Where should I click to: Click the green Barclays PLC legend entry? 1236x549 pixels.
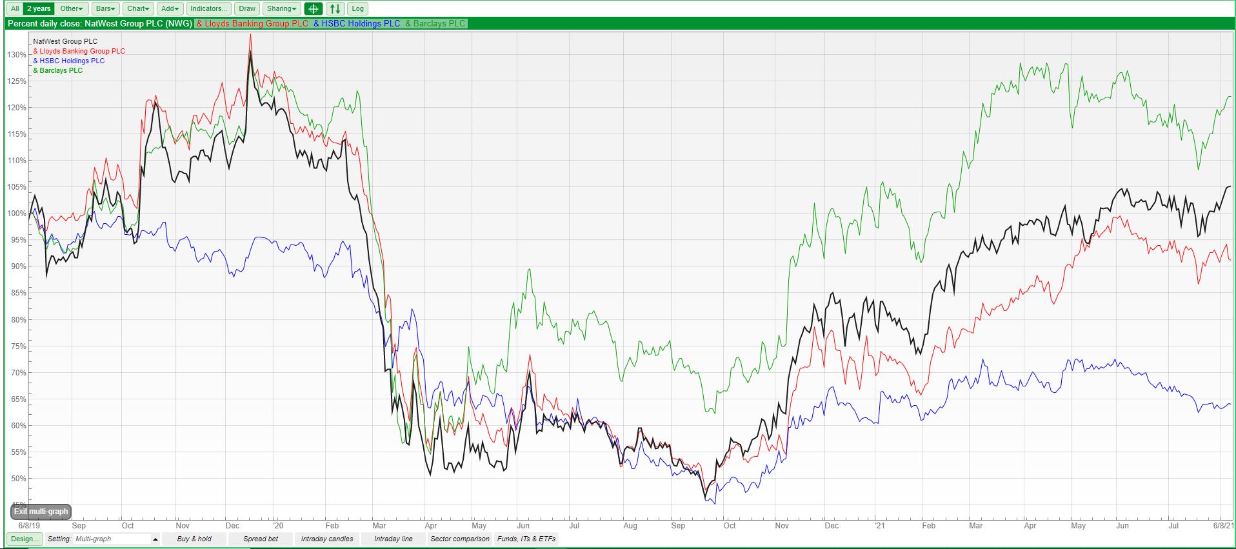[58, 70]
